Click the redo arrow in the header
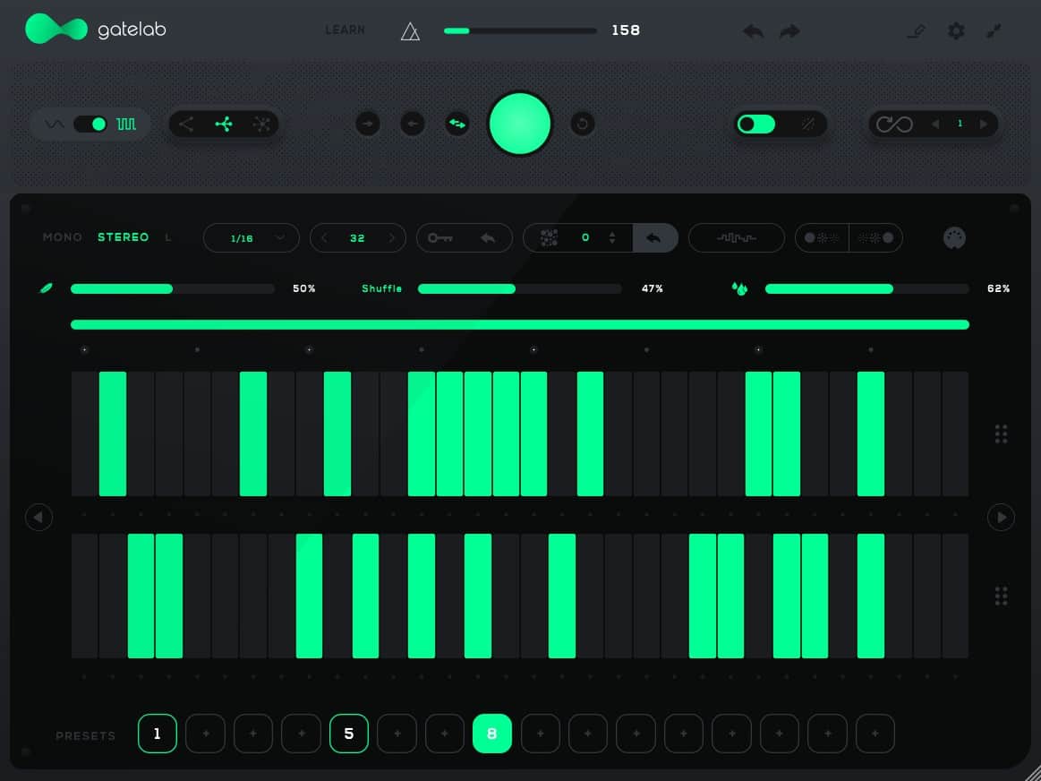 [x=789, y=31]
